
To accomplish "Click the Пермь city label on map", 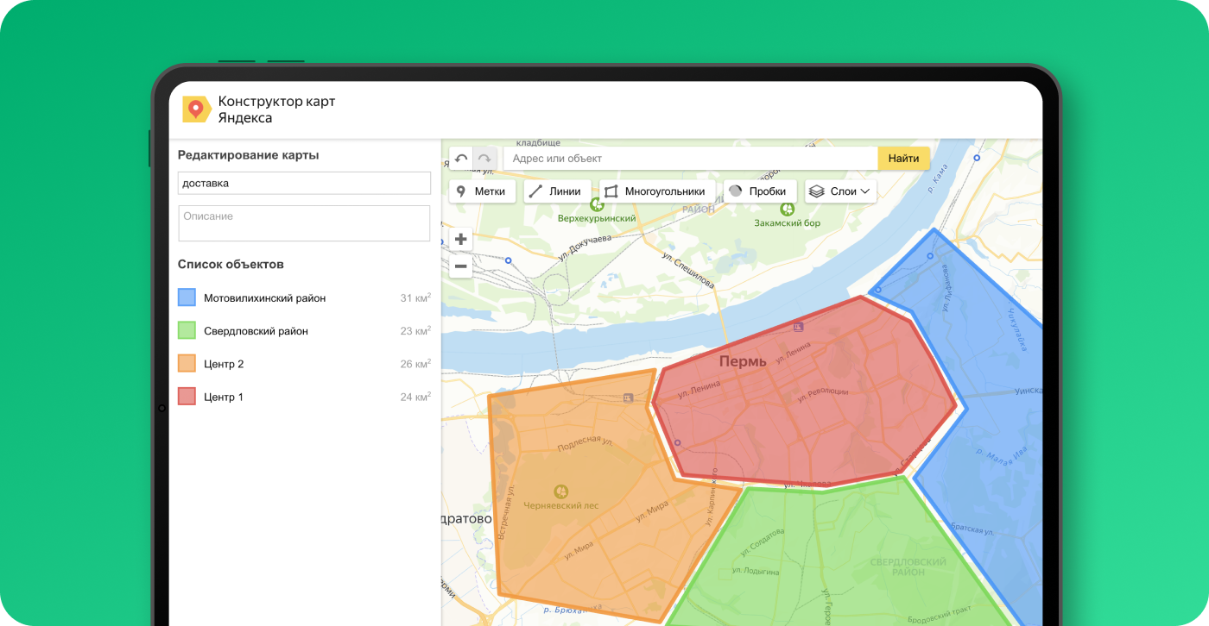I will click(743, 362).
